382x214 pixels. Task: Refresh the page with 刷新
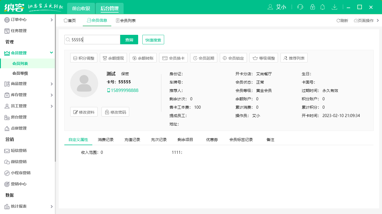(x=341, y=20)
